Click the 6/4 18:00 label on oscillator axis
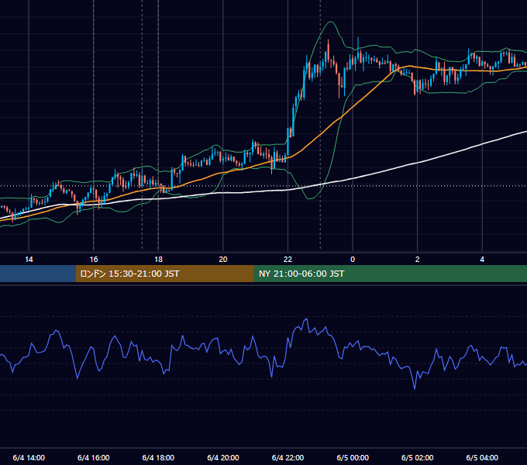The width and height of the screenshot is (527, 465). pos(158,457)
